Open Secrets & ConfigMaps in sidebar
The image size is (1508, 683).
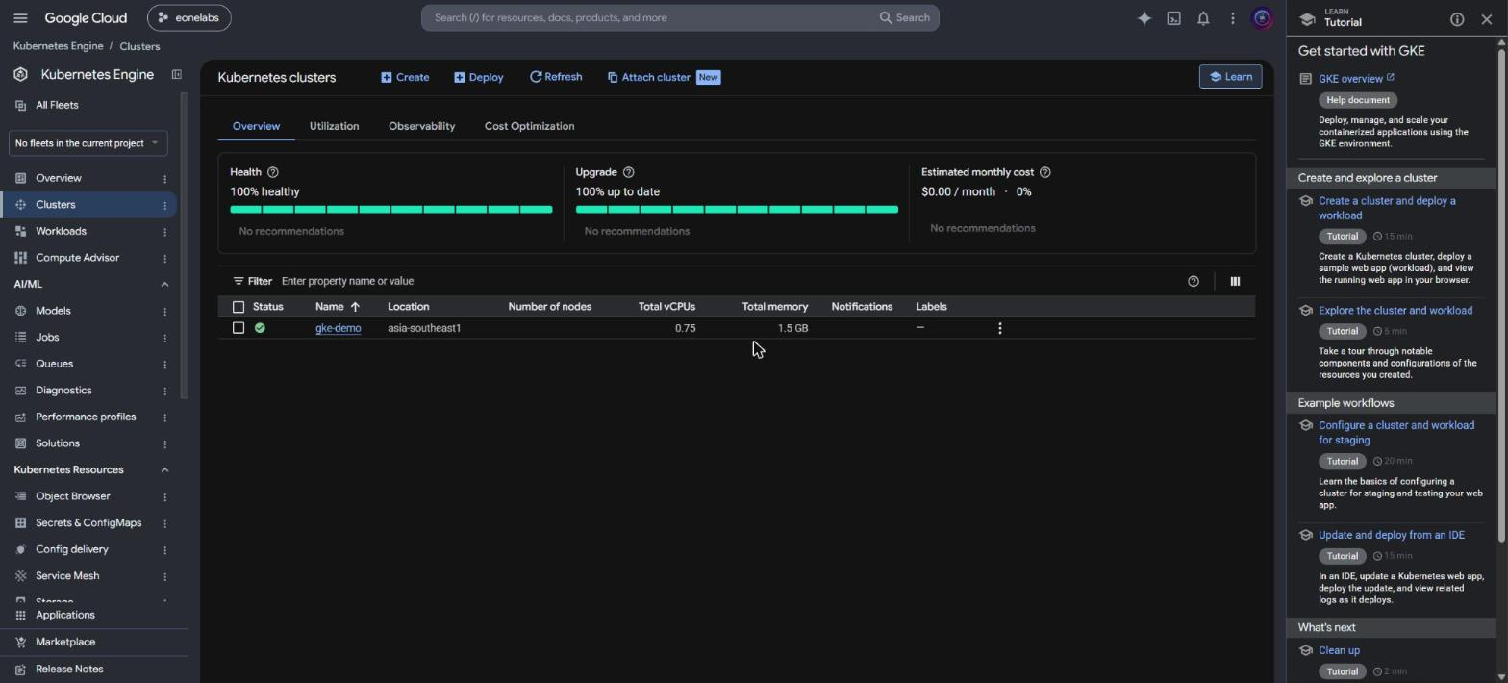(88, 522)
